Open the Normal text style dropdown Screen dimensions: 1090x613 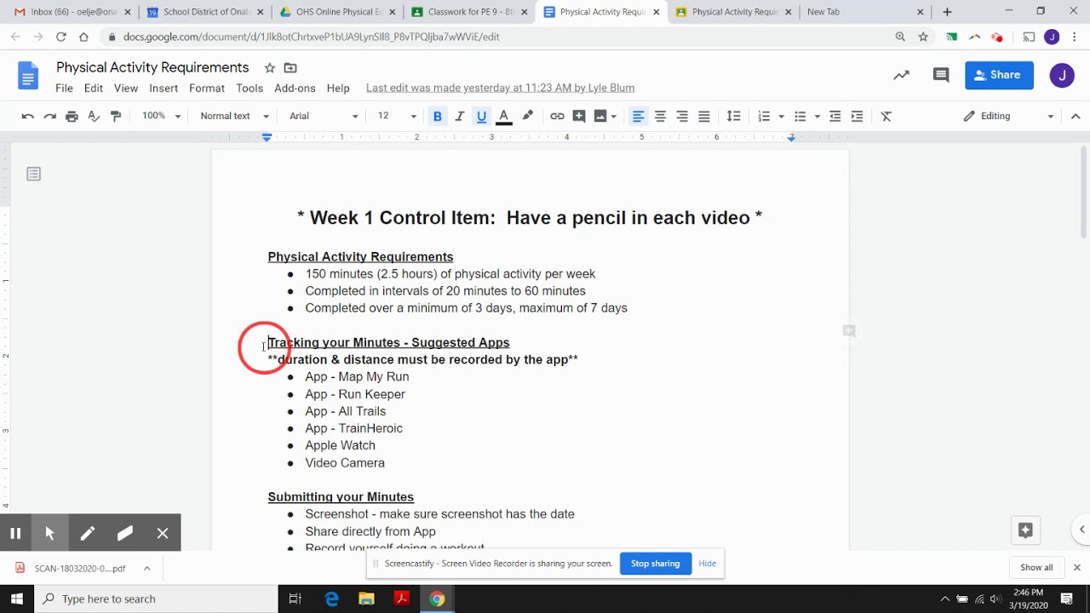click(235, 116)
